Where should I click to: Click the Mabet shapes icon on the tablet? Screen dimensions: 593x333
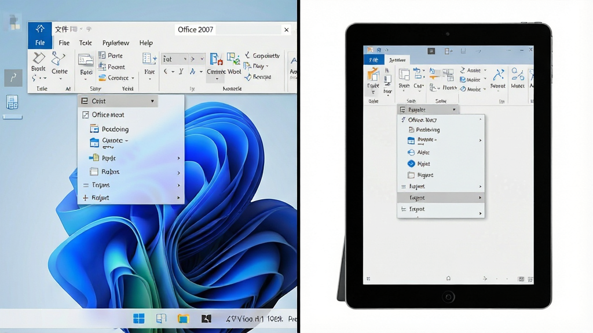[517, 75]
